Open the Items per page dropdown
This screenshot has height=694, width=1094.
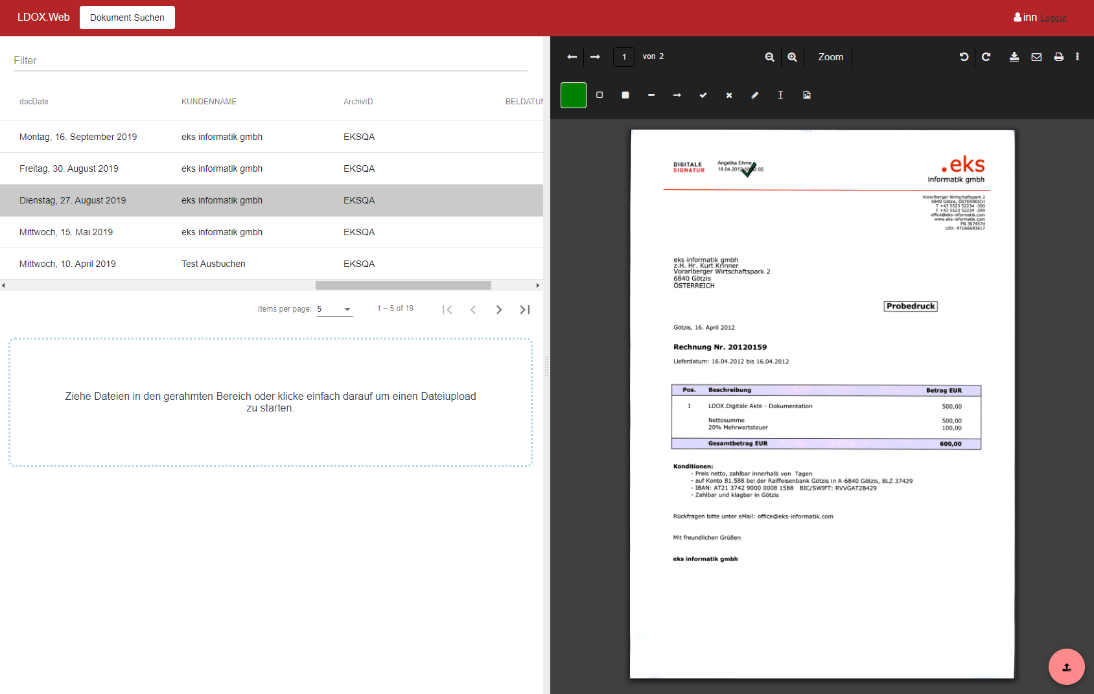point(334,309)
